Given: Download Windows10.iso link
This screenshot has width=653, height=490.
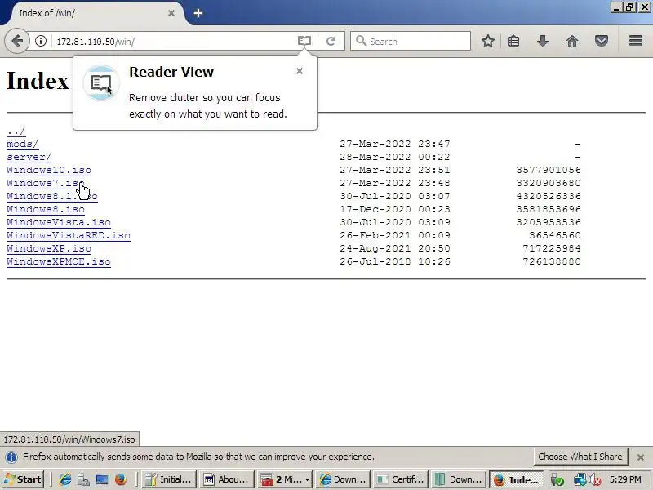Looking at the screenshot, I should [x=49, y=170].
